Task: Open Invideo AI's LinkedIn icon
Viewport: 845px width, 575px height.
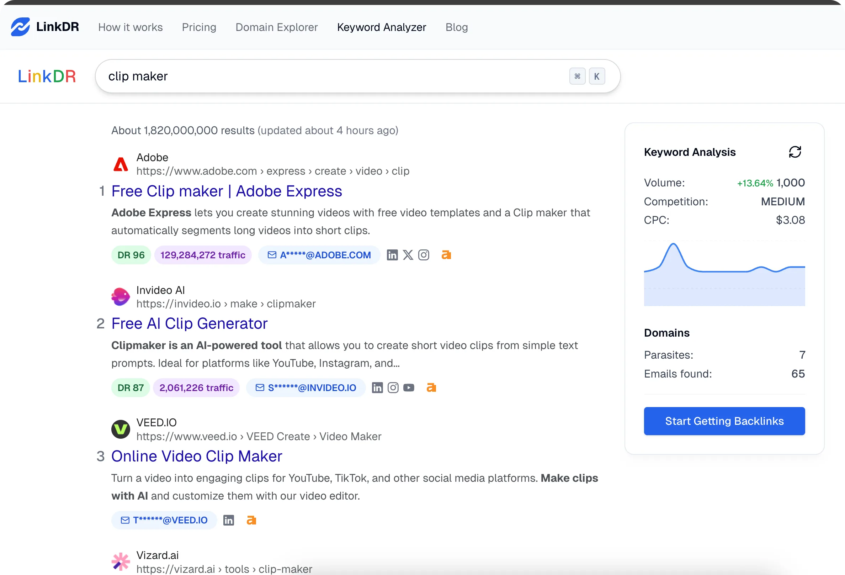Action: pos(377,388)
